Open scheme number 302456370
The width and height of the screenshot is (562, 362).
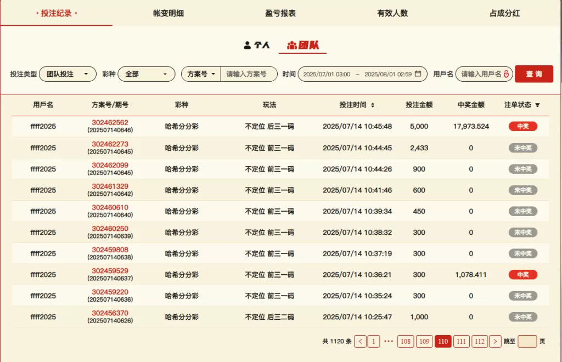110,313
